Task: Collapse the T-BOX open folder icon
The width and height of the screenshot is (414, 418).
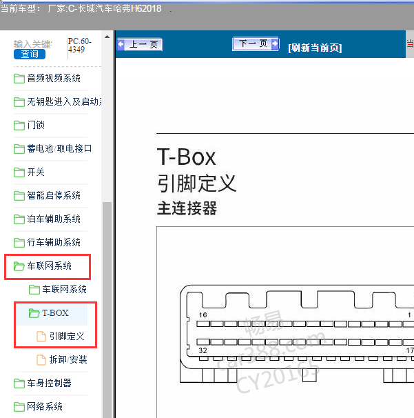Action: (x=34, y=313)
